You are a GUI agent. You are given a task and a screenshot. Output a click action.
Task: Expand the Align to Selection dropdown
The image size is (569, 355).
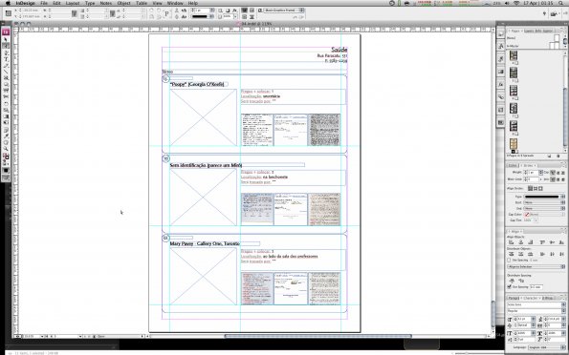(536, 266)
